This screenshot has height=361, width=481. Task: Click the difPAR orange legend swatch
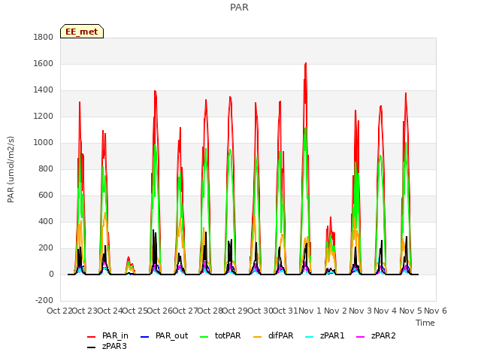[x=257, y=337]
